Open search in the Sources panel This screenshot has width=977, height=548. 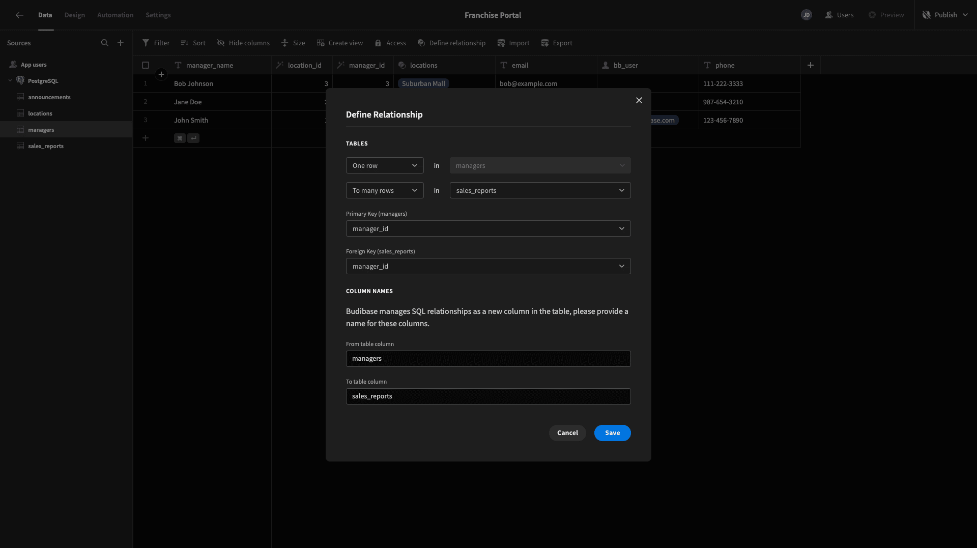pos(105,43)
